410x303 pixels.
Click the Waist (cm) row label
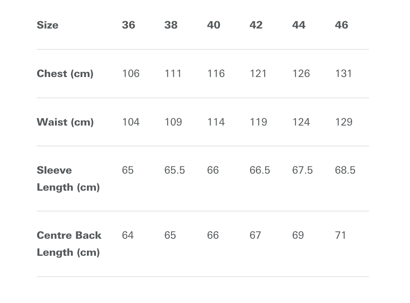point(65,122)
